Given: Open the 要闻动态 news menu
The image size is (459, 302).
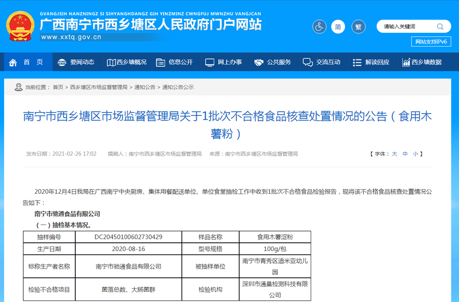Looking at the screenshot, I should [x=76, y=62].
